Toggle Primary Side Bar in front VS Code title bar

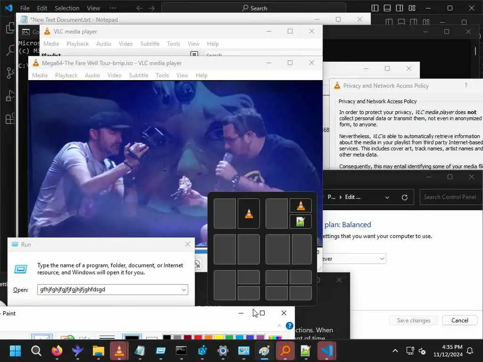click(x=375, y=8)
